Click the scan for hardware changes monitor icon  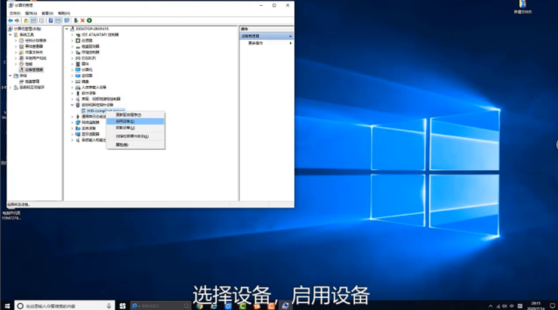coord(66,20)
